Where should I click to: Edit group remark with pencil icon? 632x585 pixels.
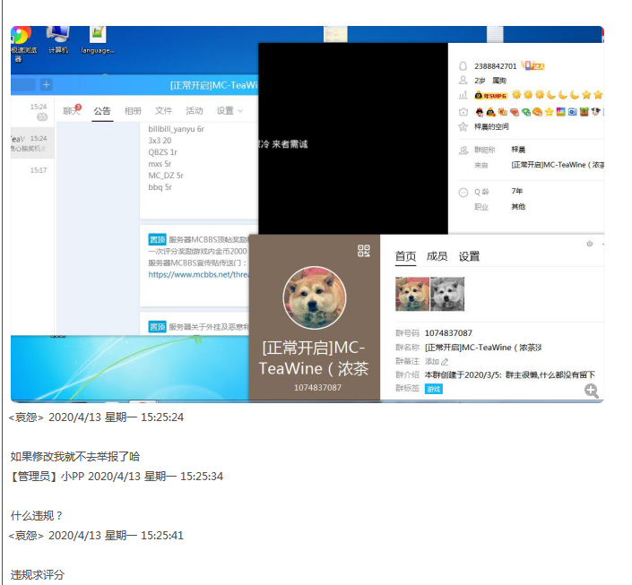(x=444, y=361)
